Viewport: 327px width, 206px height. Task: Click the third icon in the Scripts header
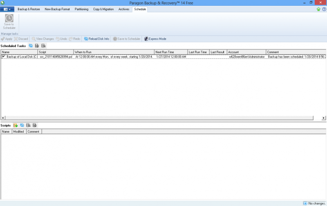[28, 125]
